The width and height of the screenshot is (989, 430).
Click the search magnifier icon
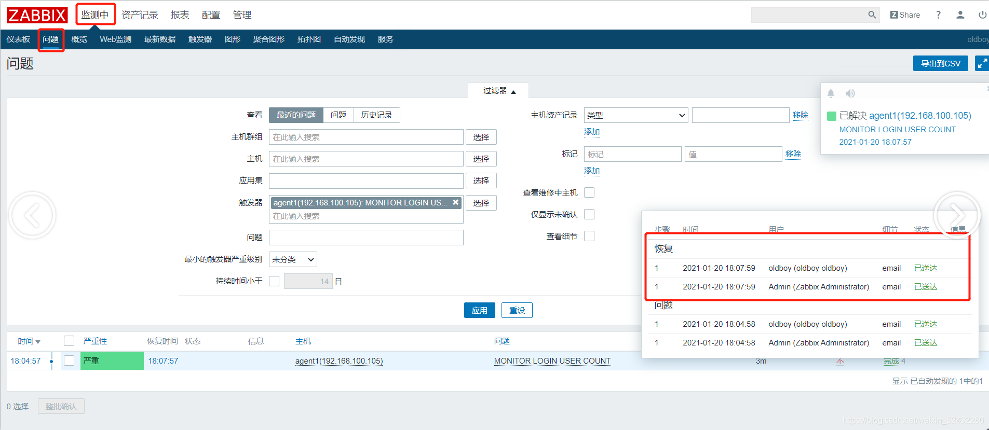click(x=872, y=15)
